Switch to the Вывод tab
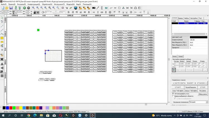The height and width of the screenshot is (118, 209). (x=181, y=18)
